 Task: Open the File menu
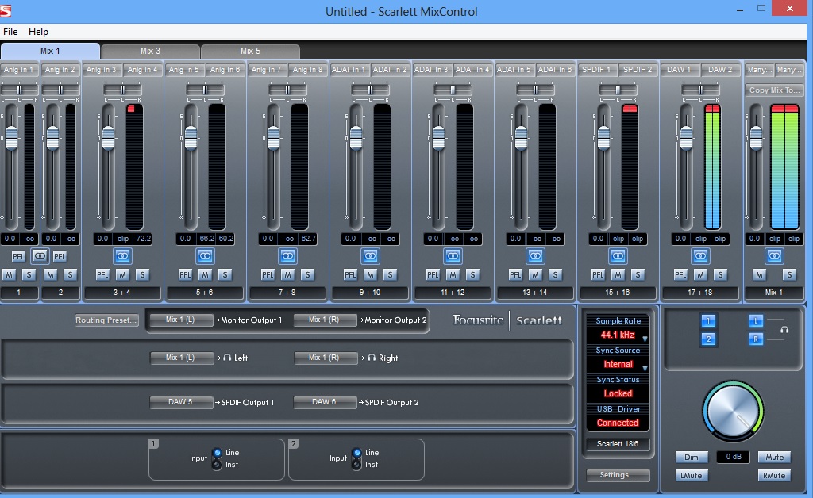[10, 32]
